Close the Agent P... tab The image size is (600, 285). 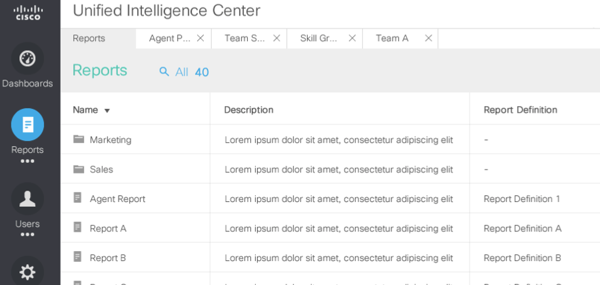(x=200, y=39)
